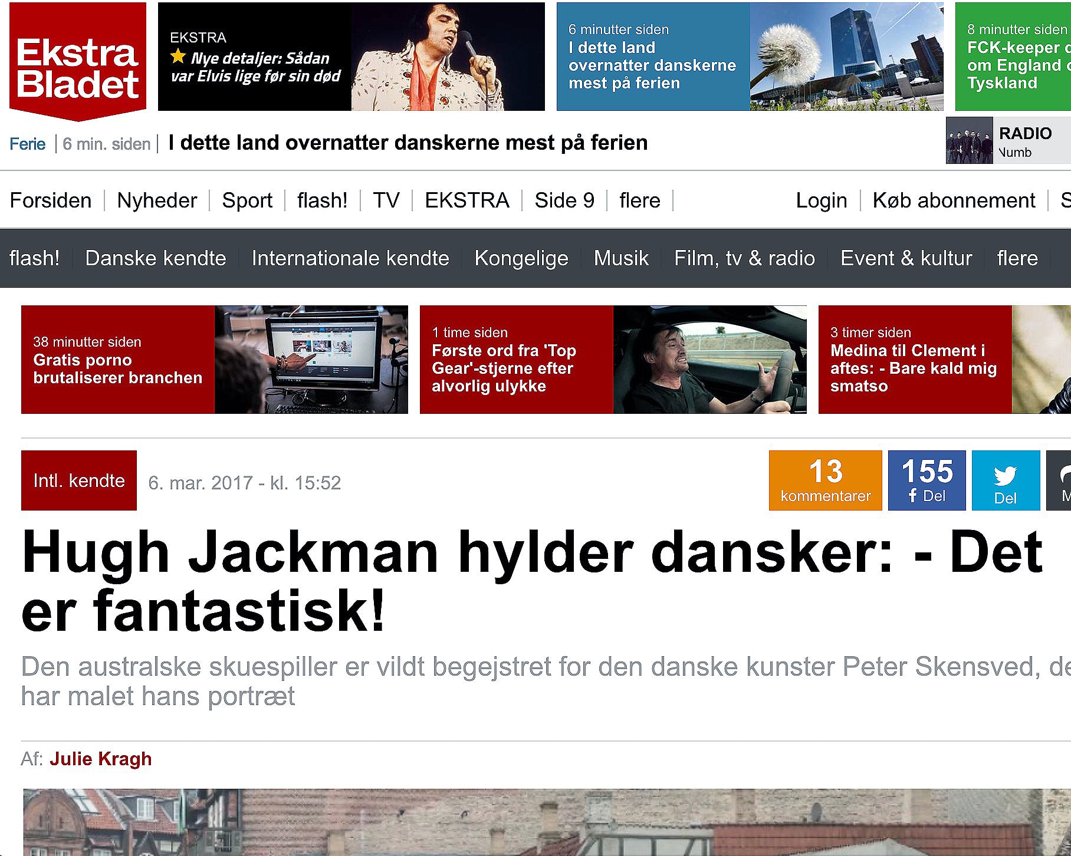Share article via 155 Facebook Del button
Image resolution: width=1071 pixels, height=856 pixels.
click(x=927, y=480)
